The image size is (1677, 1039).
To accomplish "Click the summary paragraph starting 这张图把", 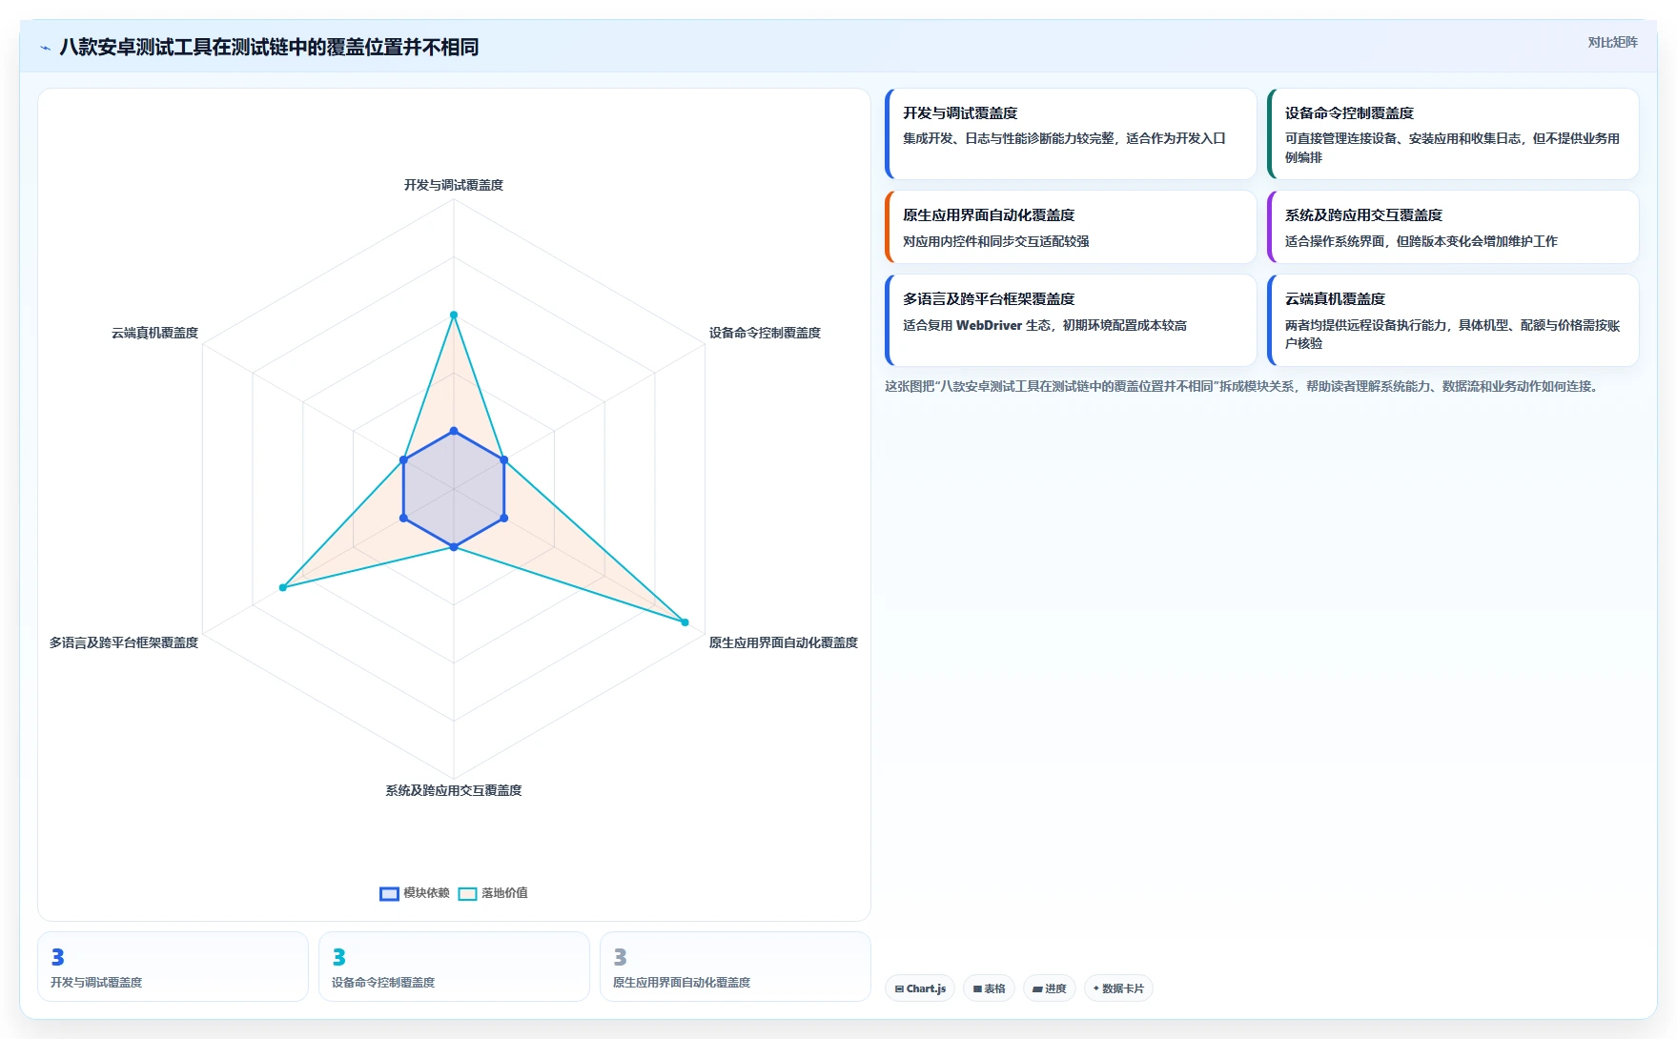I will pyautogui.click(x=1243, y=386).
